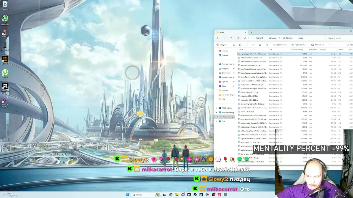
Task: Click full-26.2.zip in the address breadcrumb
Action: [x=287, y=38]
